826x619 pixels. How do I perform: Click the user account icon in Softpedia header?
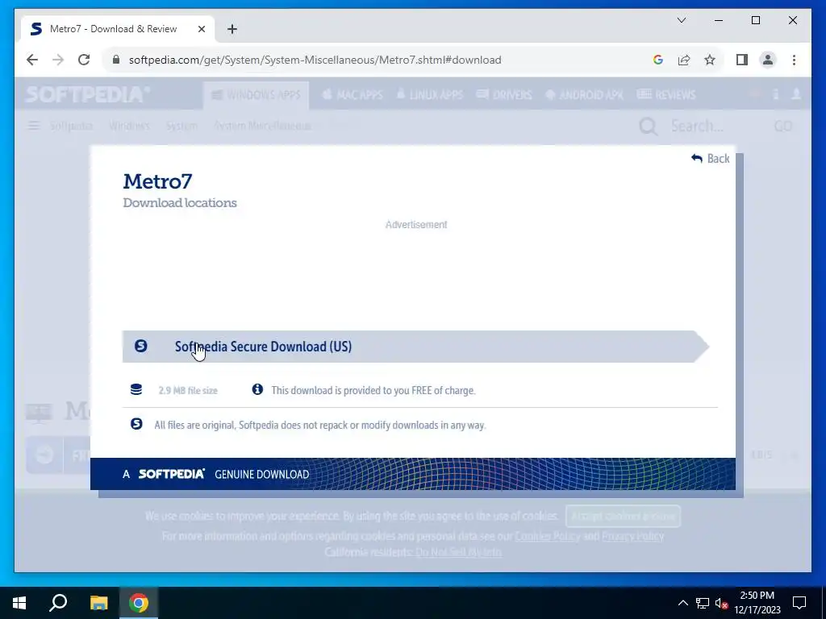796,94
